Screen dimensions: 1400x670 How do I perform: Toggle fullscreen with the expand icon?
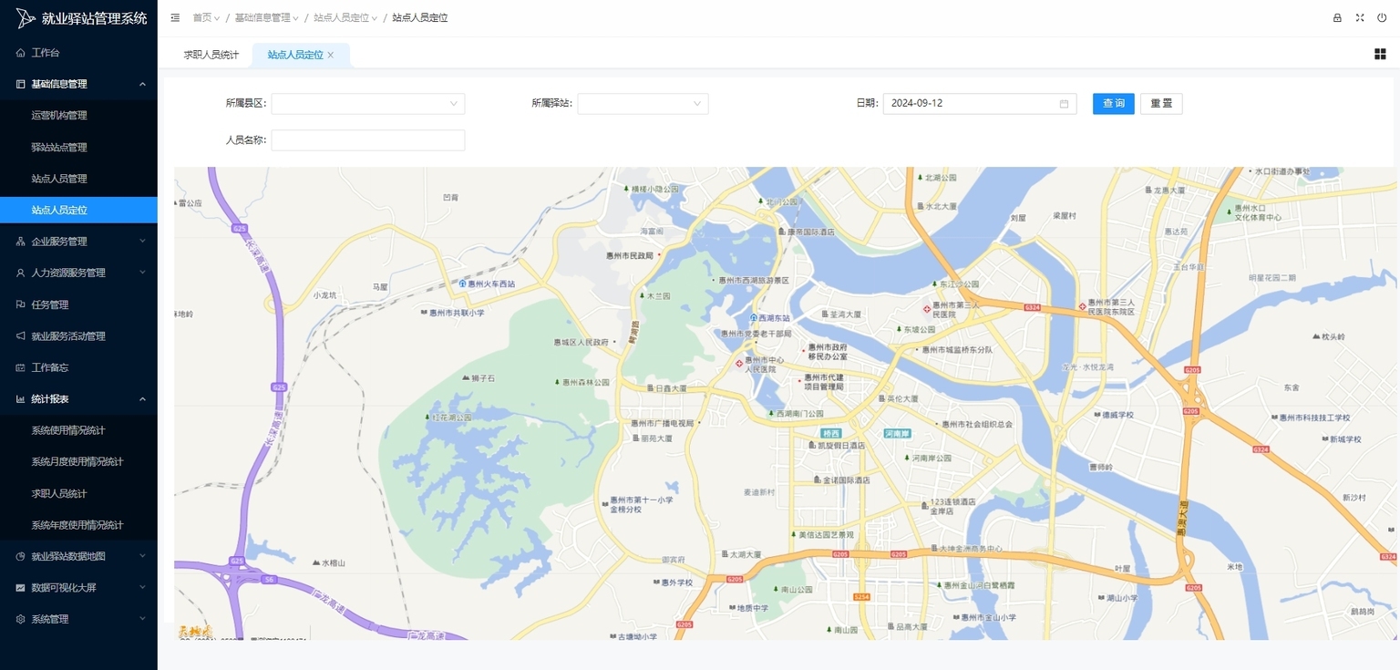tap(1360, 17)
